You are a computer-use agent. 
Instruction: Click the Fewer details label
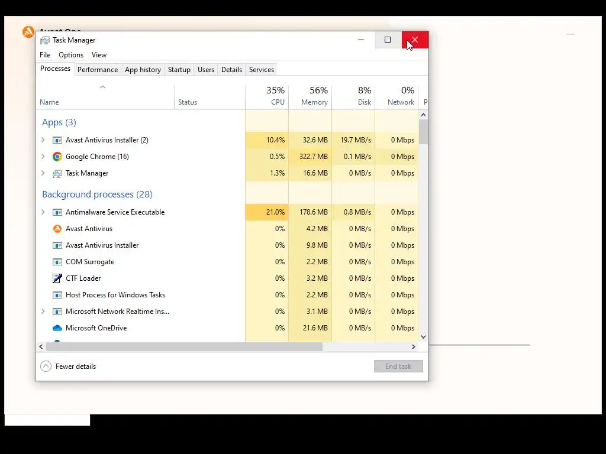click(75, 367)
